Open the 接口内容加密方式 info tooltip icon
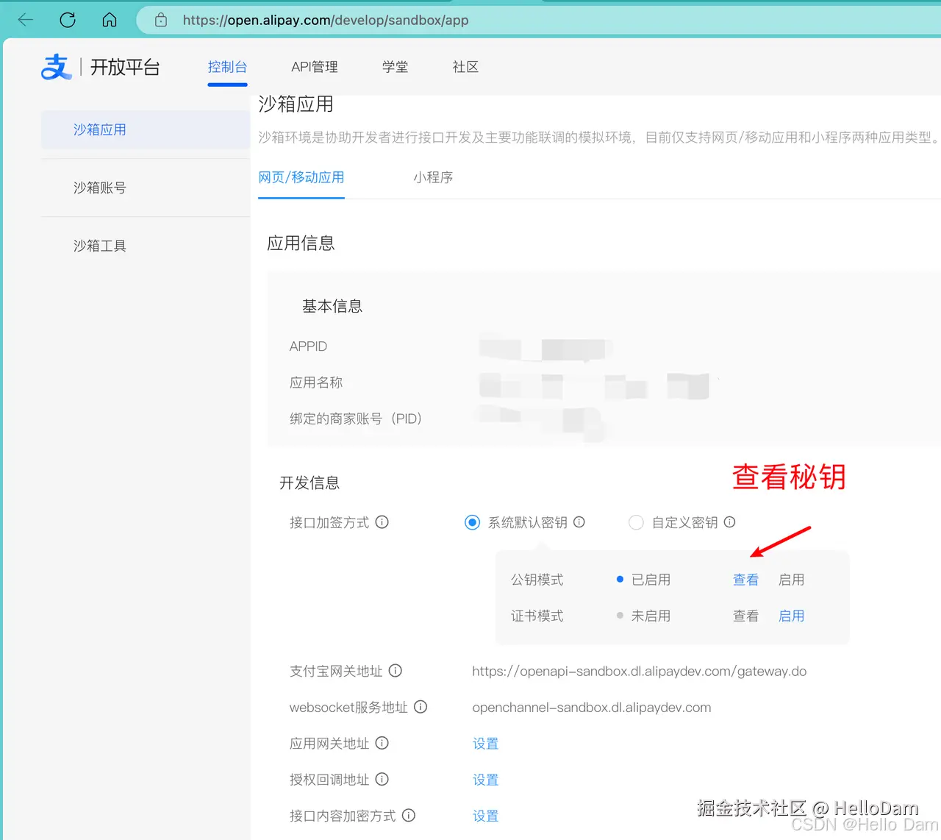941x840 pixels. pos(409,816)
